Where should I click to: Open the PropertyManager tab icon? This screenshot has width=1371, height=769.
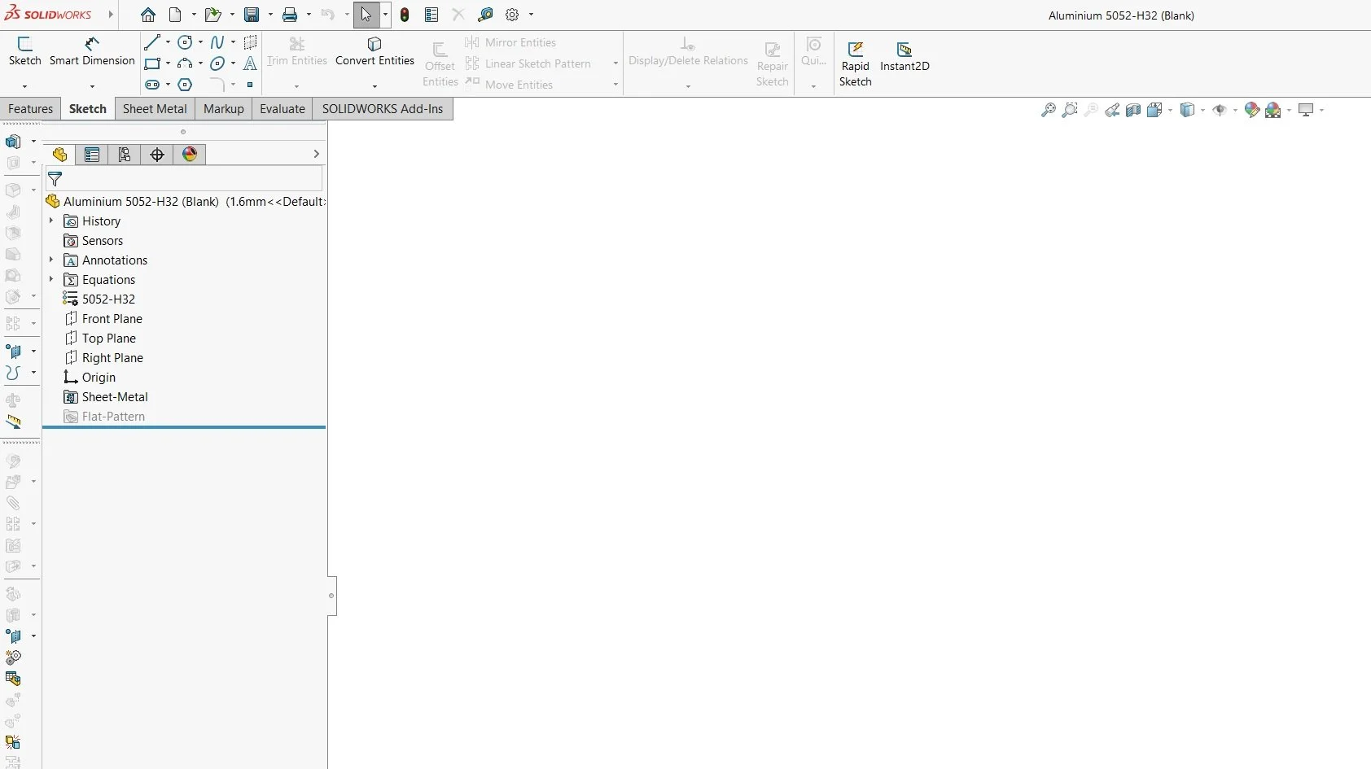coord(92,155)
